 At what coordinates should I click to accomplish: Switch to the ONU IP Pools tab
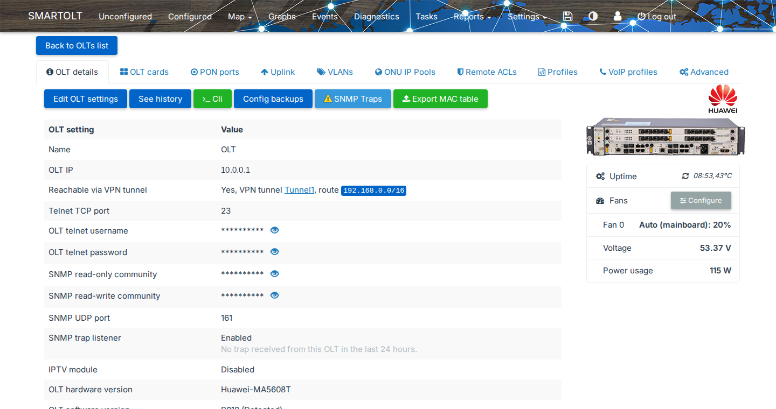[405, 72]
